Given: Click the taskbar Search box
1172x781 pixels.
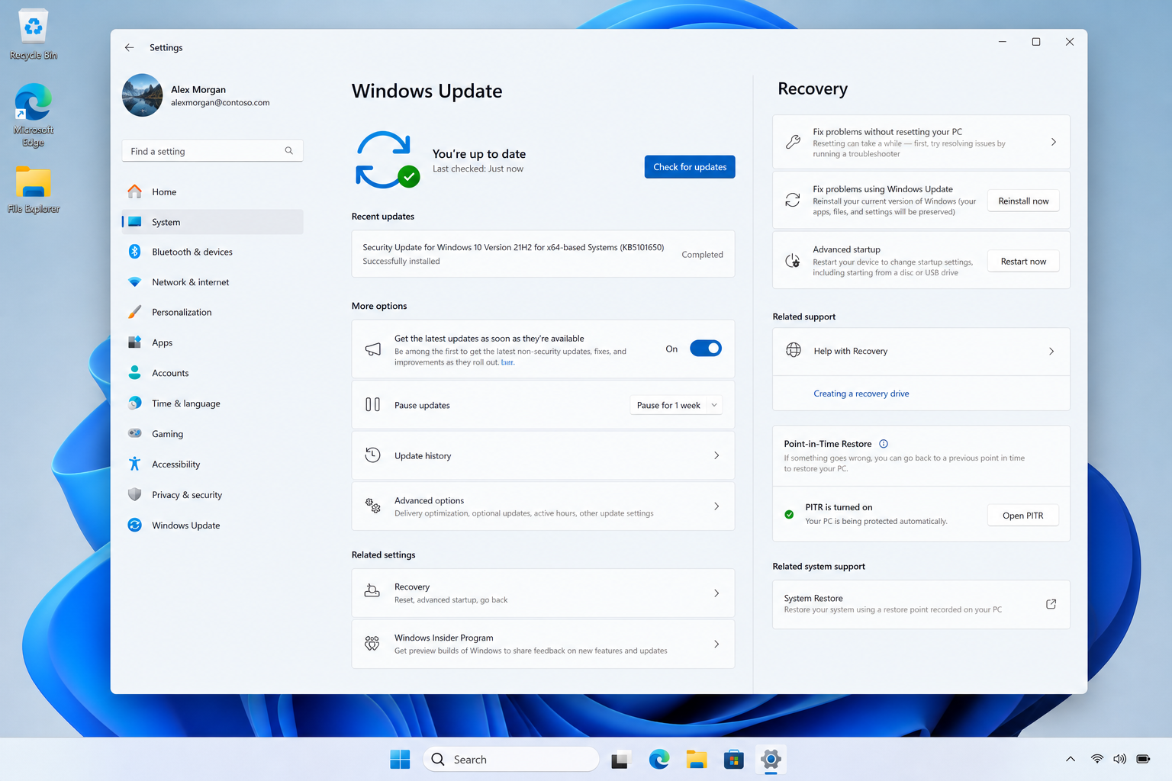Looking at the screenshot, I should pyautogui.click(x=510, y=760).
